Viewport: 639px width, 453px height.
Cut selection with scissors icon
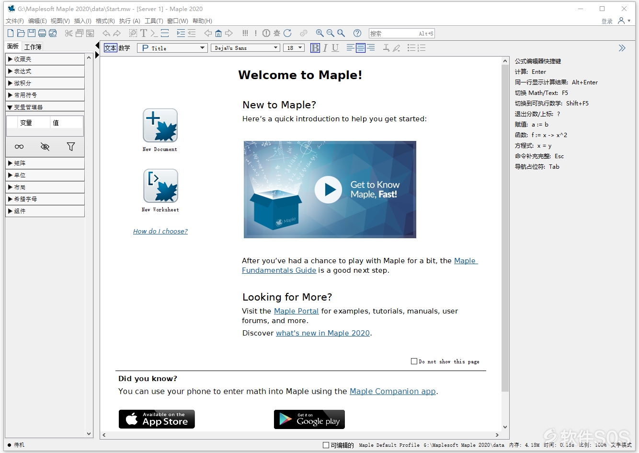[x=69, y=33]
